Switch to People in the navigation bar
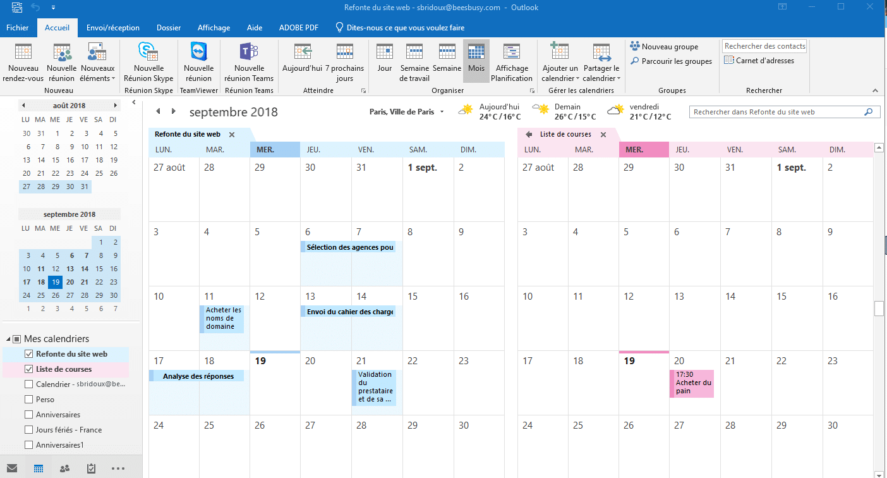 pos(64,469)
